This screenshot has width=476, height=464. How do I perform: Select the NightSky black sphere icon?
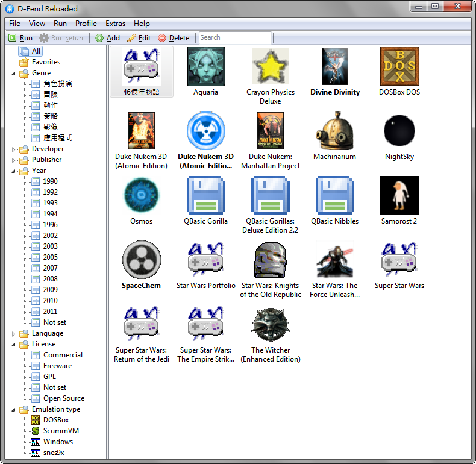[399, 131]
